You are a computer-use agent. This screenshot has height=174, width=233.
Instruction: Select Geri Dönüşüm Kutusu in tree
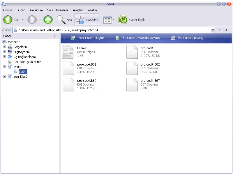[28, 62]
